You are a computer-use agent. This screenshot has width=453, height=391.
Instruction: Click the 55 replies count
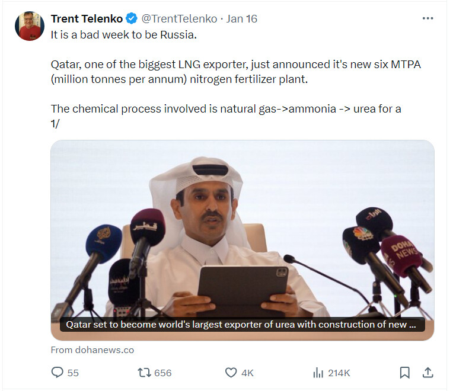(x=73, y=373)
